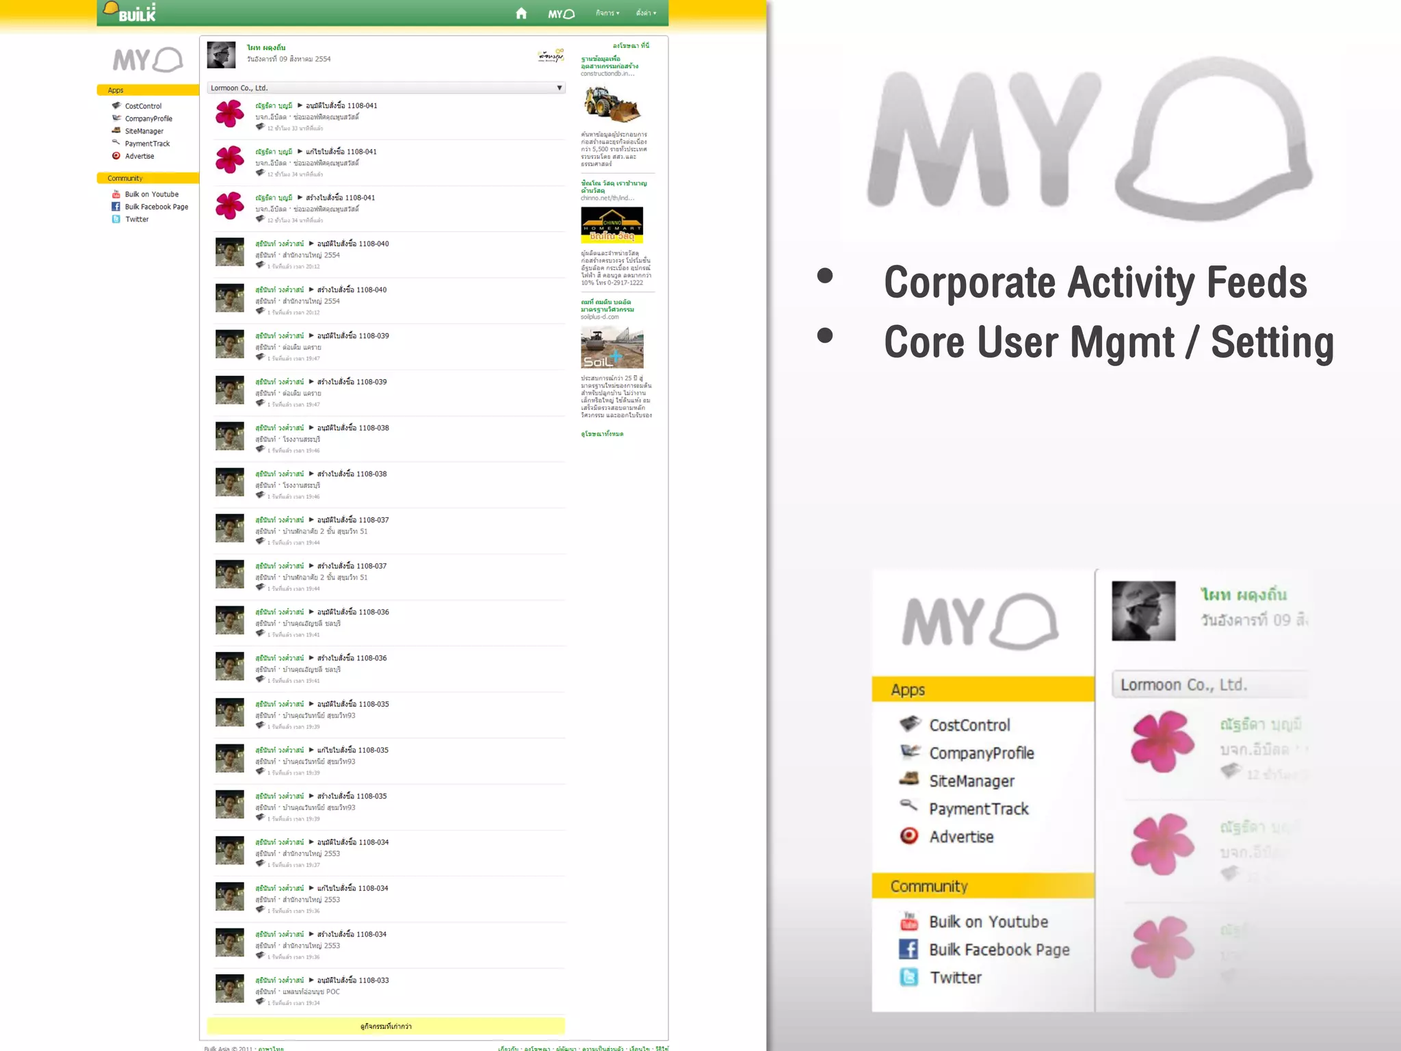Click the user name on the อนุมัติใบสั่งซื้อ 1108-036 row
Image resolution: width=1401 pixels, height=1051 pixels.
[279, 612]
